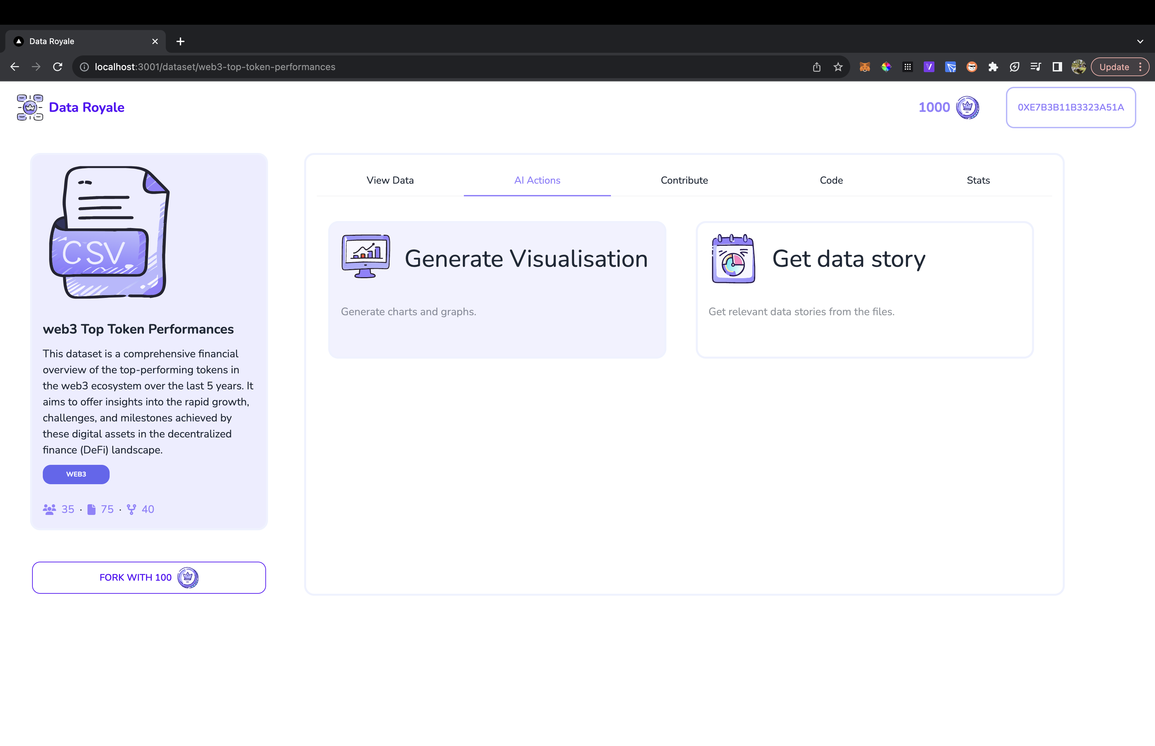Open the Code tab
1155x746 pixels.
pyautogui.click(x=831, y=180)
